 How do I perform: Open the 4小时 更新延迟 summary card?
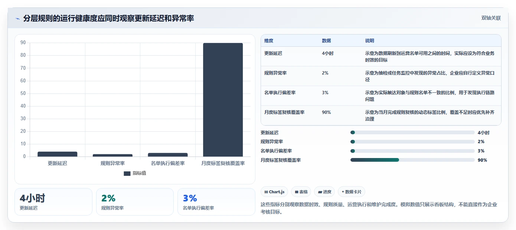53,202
